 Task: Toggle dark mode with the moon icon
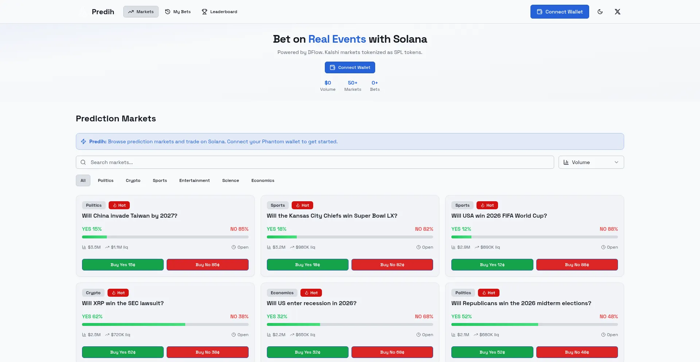(x=600, y=12)
